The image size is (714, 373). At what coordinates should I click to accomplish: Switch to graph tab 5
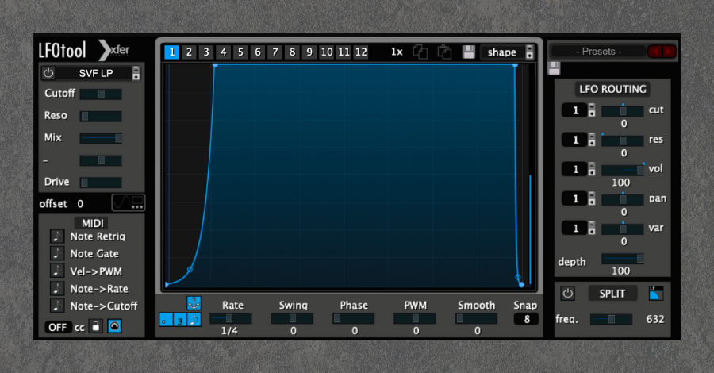[240, 52]
